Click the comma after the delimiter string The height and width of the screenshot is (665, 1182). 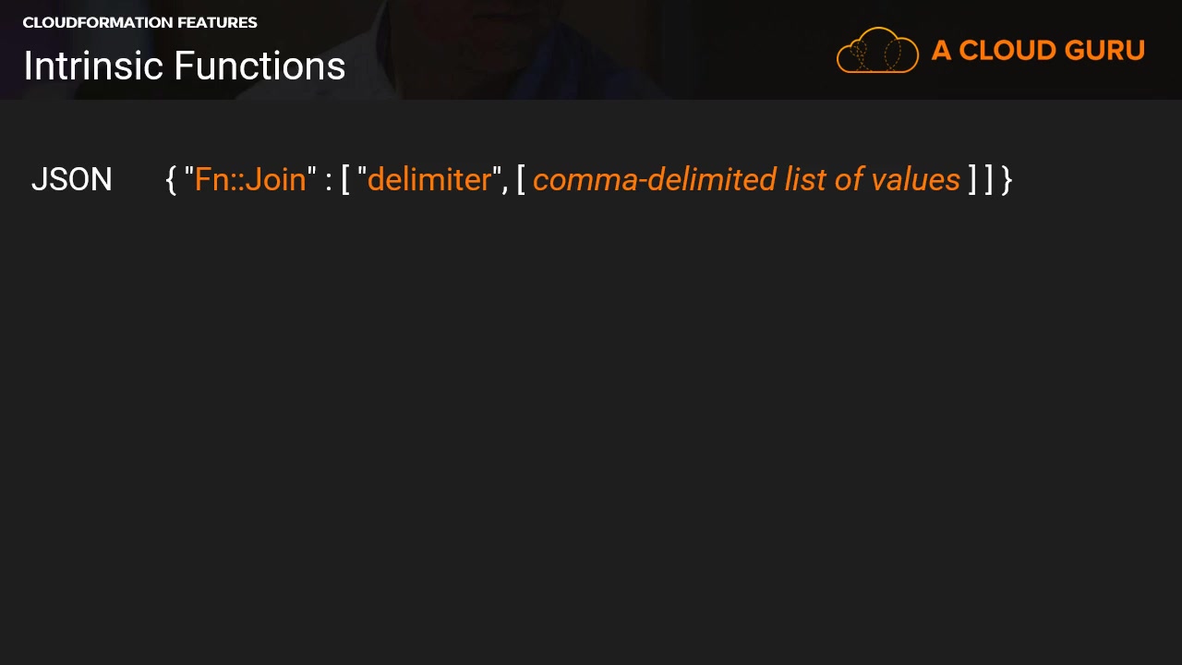pyautogui.click(x=505, y=183)
